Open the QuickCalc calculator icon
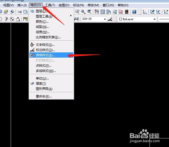 [127, 12]
